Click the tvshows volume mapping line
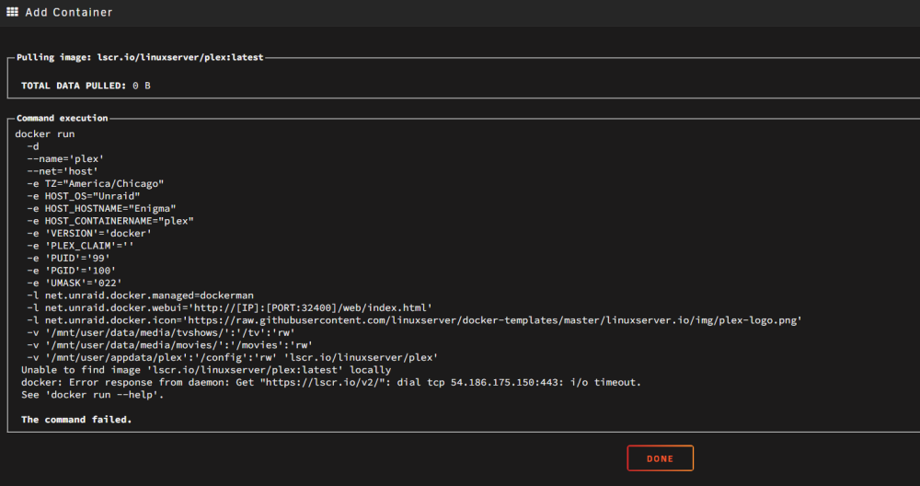 tap(161, 333)
